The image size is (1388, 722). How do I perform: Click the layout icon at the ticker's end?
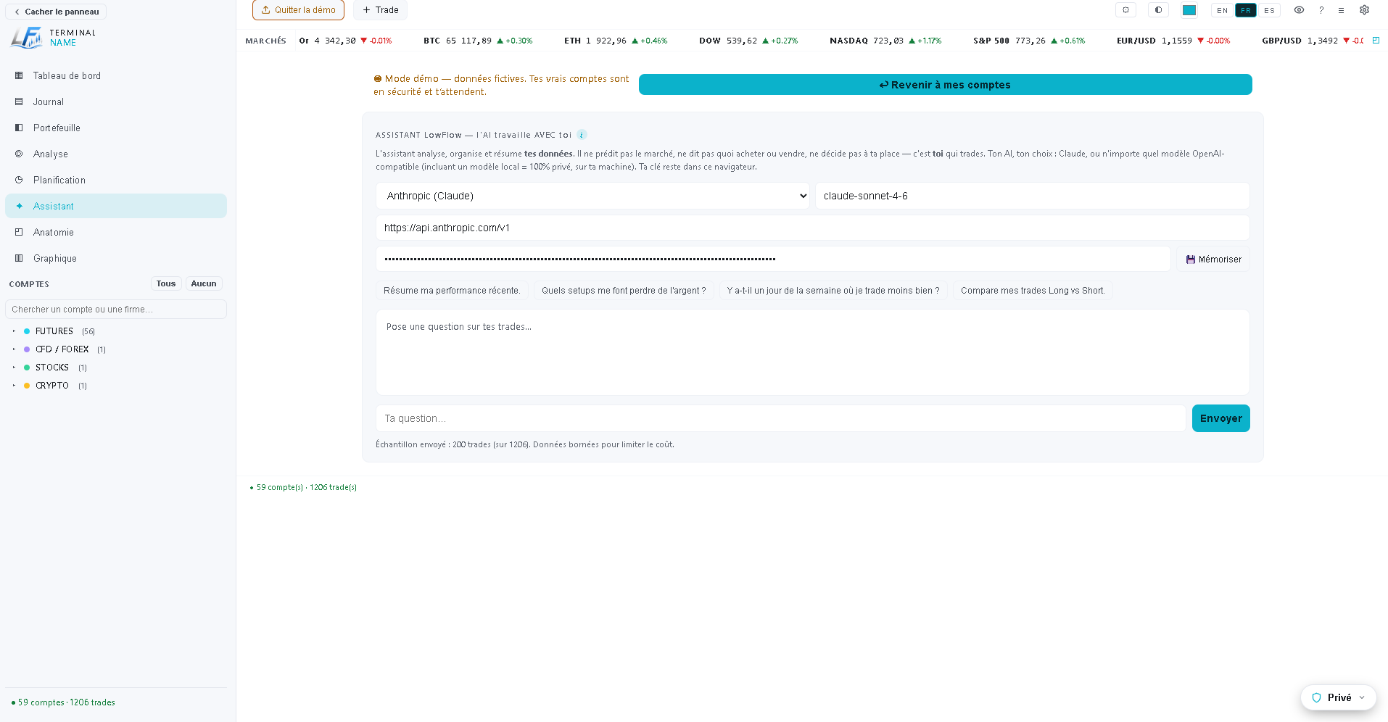point(1376,41)
